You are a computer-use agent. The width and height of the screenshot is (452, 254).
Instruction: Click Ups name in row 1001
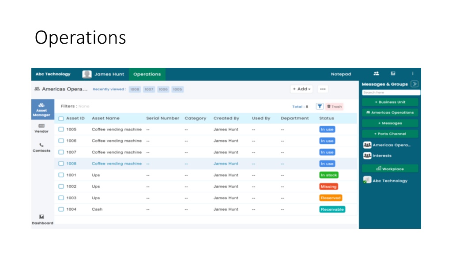[96, 175]
